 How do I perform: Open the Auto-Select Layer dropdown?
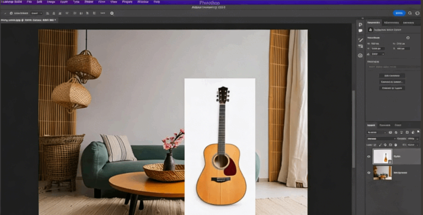pos(37,13)
